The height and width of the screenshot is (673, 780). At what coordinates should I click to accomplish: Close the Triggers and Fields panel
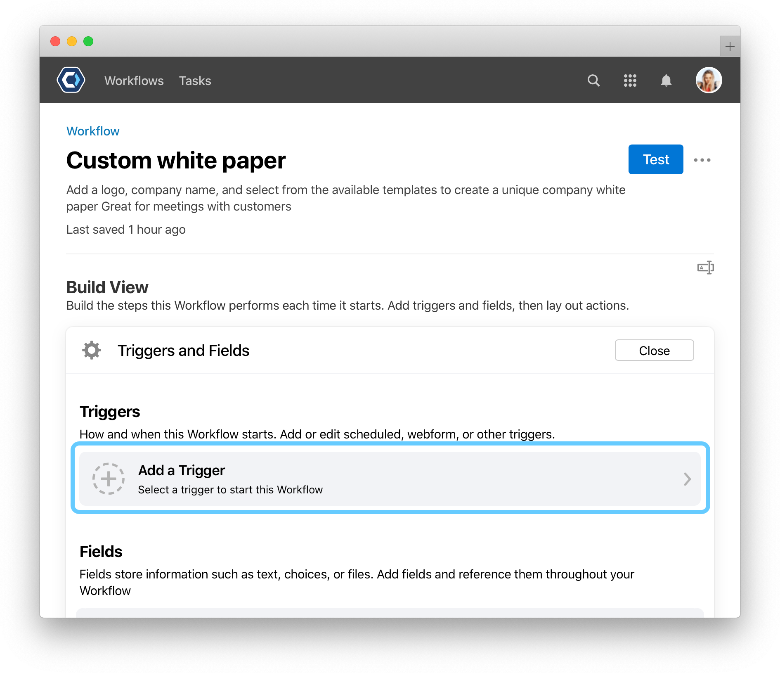pyautogui.click(x=654, y=350)
